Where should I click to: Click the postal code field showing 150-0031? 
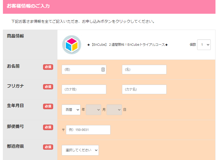click(x=88, y=130)
